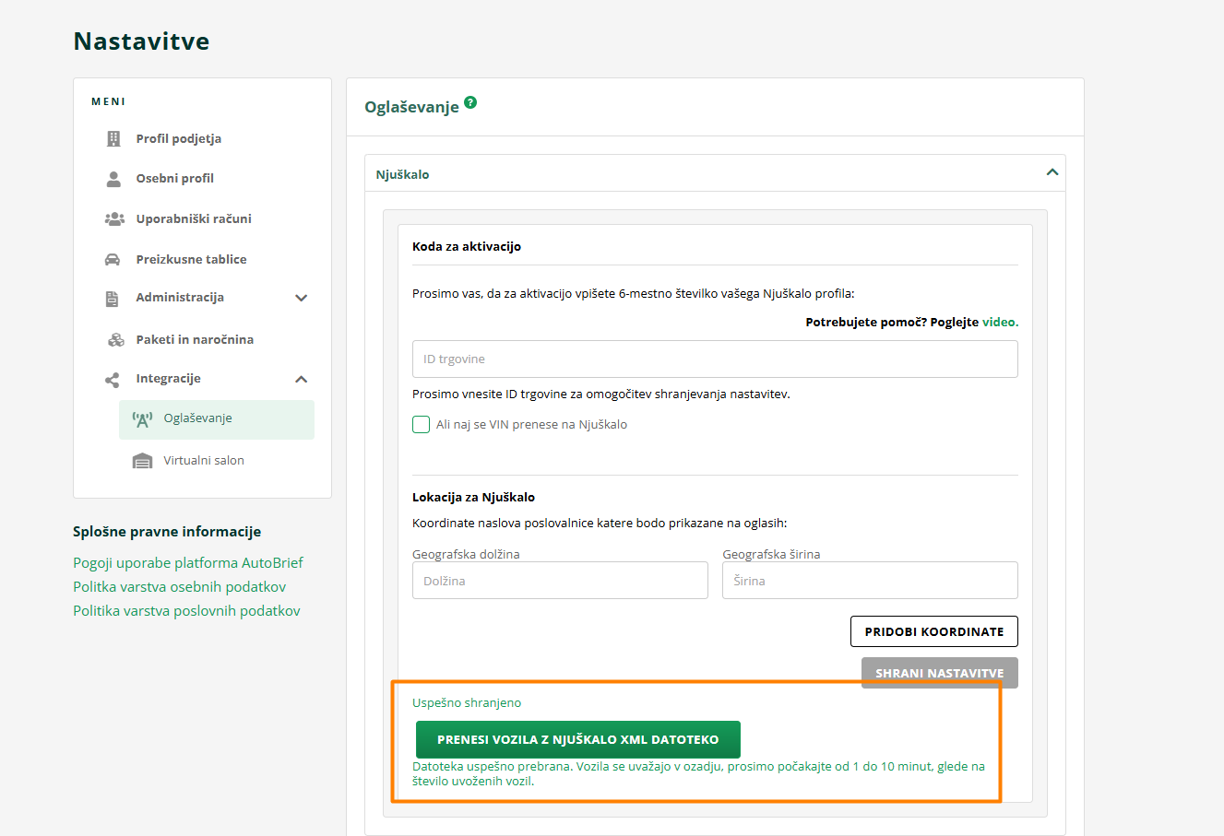
Task: Click the Osebni profil person icon
Action: coord(113,179)
